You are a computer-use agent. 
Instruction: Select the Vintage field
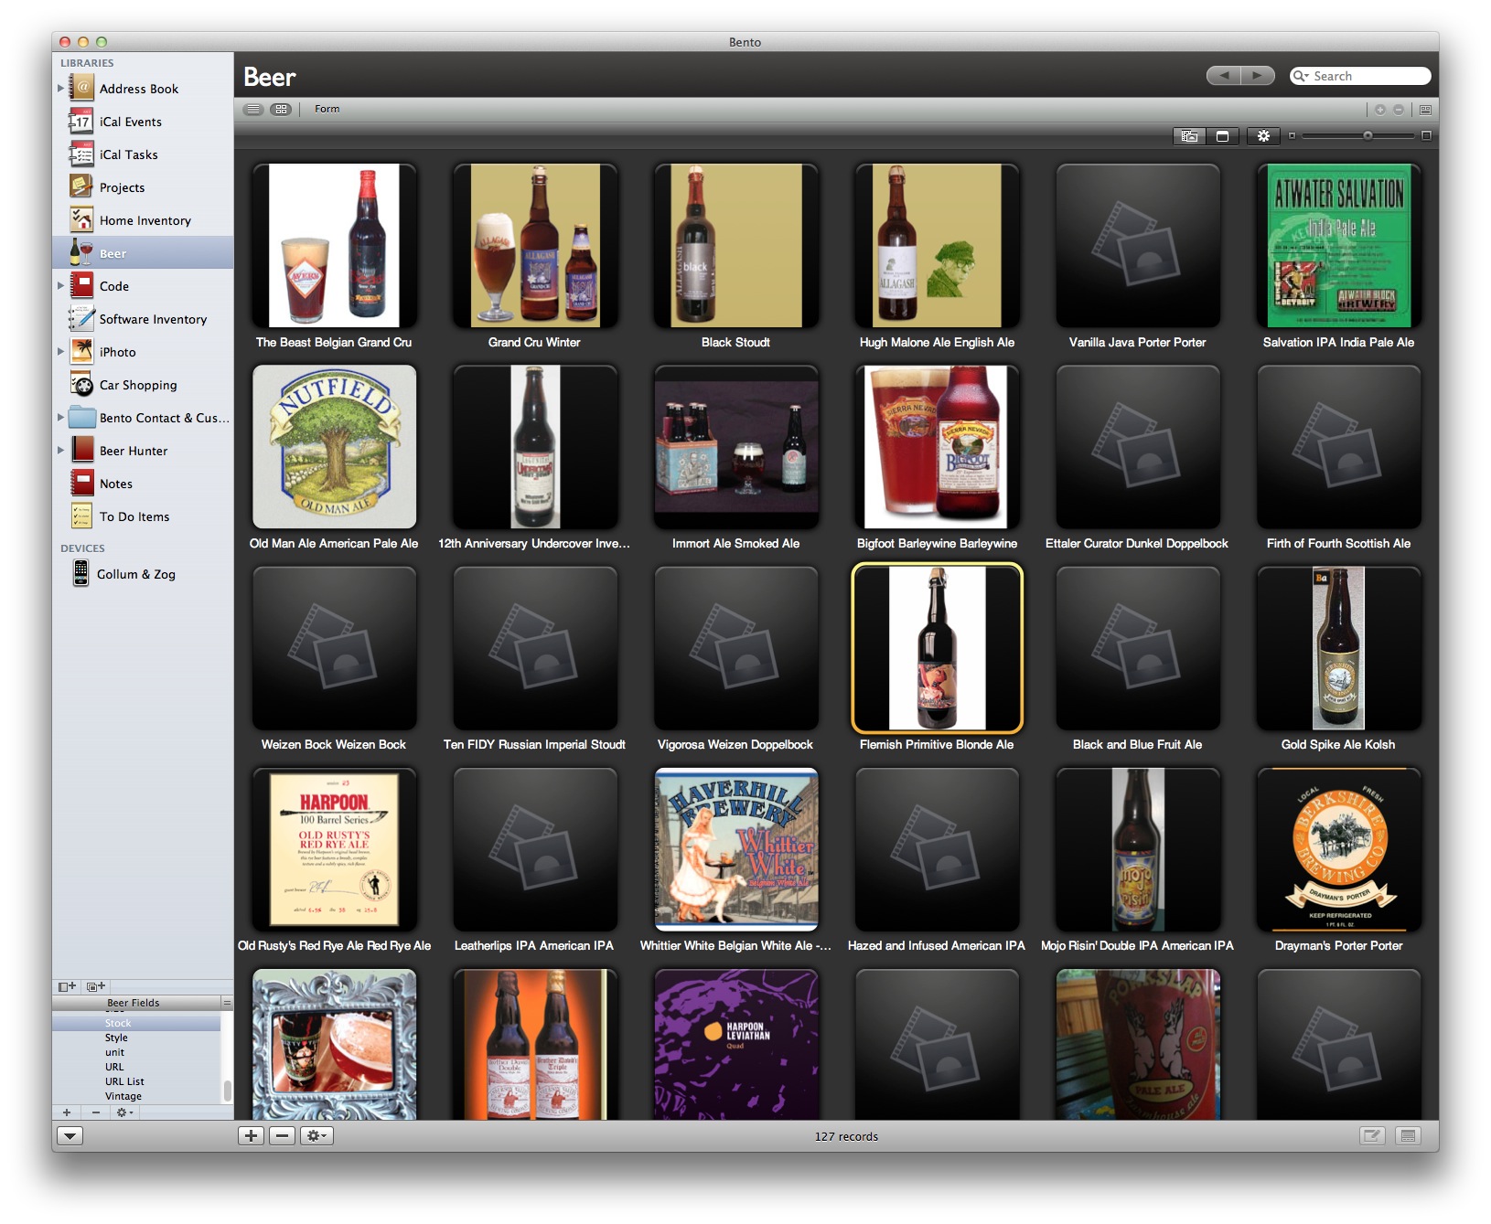136,1096
